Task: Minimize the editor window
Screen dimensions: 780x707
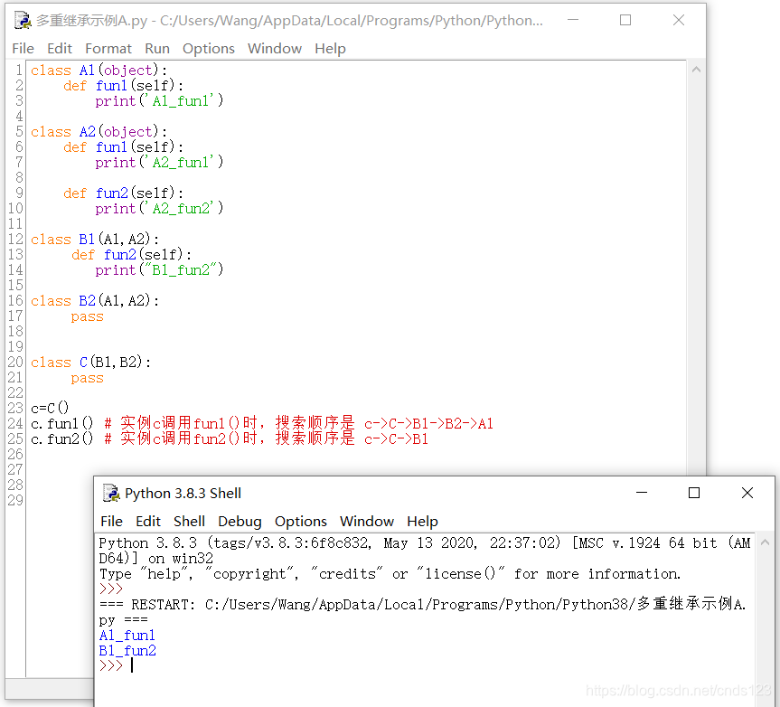Action: click(573, 20)
